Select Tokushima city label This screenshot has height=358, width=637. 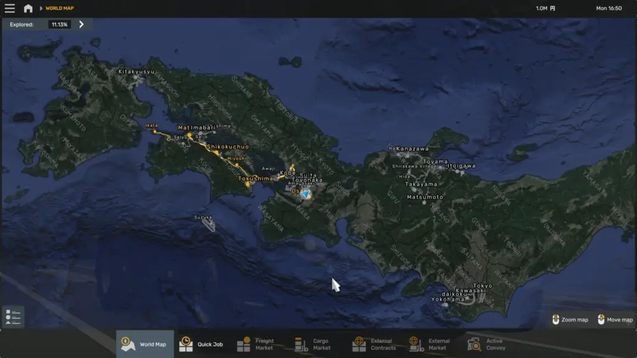point(256,178)
